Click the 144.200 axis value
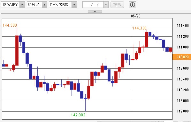191x122 pixels. click(183, 36)
